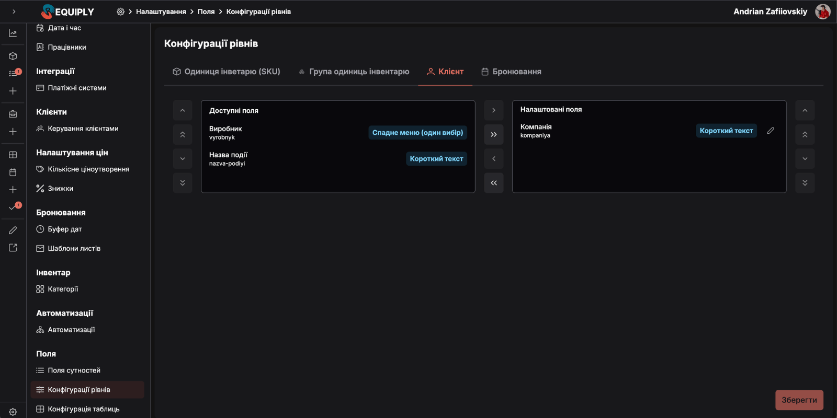Move all fields left with double-arrow button
837x418 pixels.
493,183
